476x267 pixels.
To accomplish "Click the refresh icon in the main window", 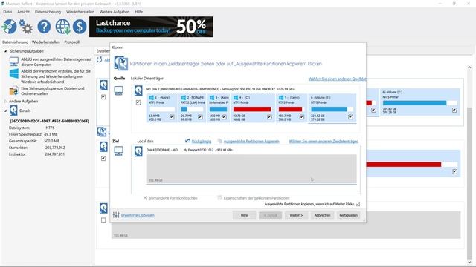I will pos(99,59).
